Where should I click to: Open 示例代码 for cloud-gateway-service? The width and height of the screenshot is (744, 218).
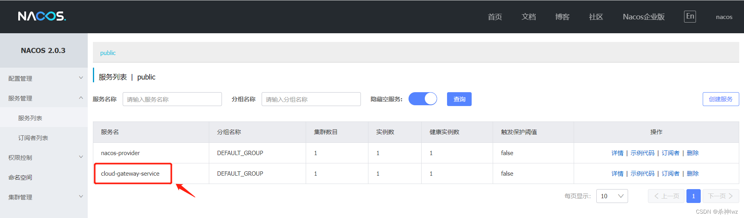(x=642, y=174)
